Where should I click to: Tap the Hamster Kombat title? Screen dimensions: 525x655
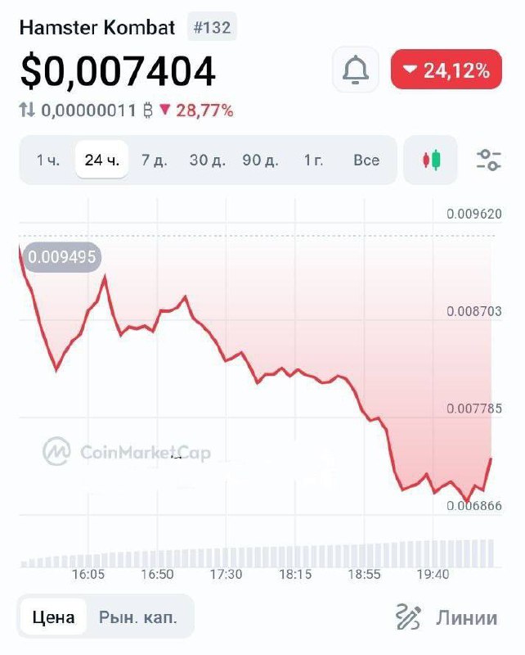97,28
